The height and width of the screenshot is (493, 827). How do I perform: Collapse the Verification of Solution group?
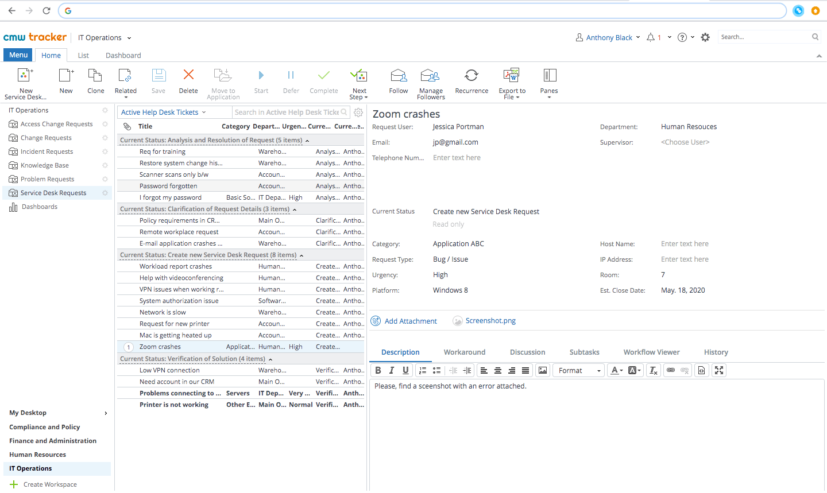coord(270,359)
